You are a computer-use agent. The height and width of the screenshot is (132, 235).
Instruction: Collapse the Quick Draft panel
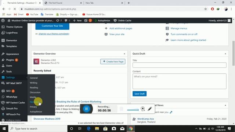225,54
